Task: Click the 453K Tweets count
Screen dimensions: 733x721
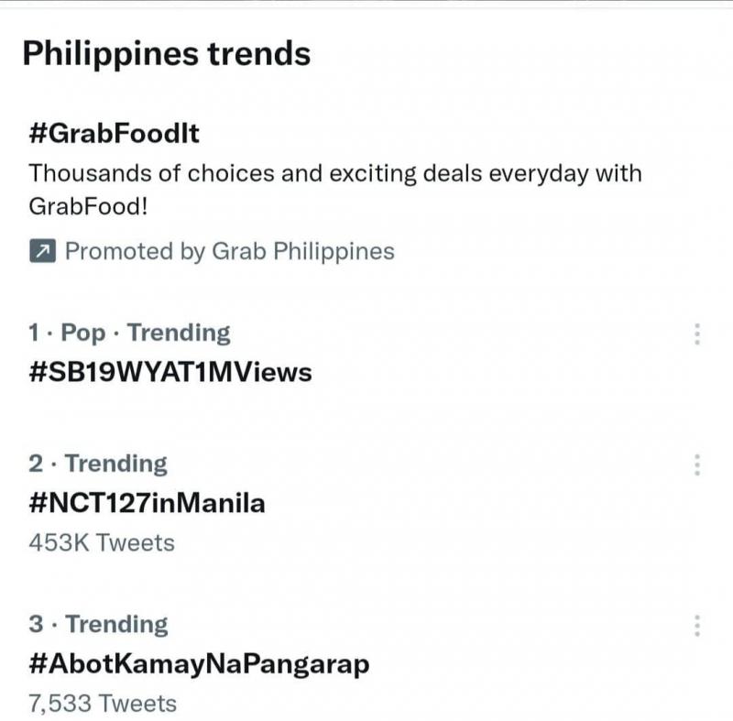Action: tap(102, 542)
